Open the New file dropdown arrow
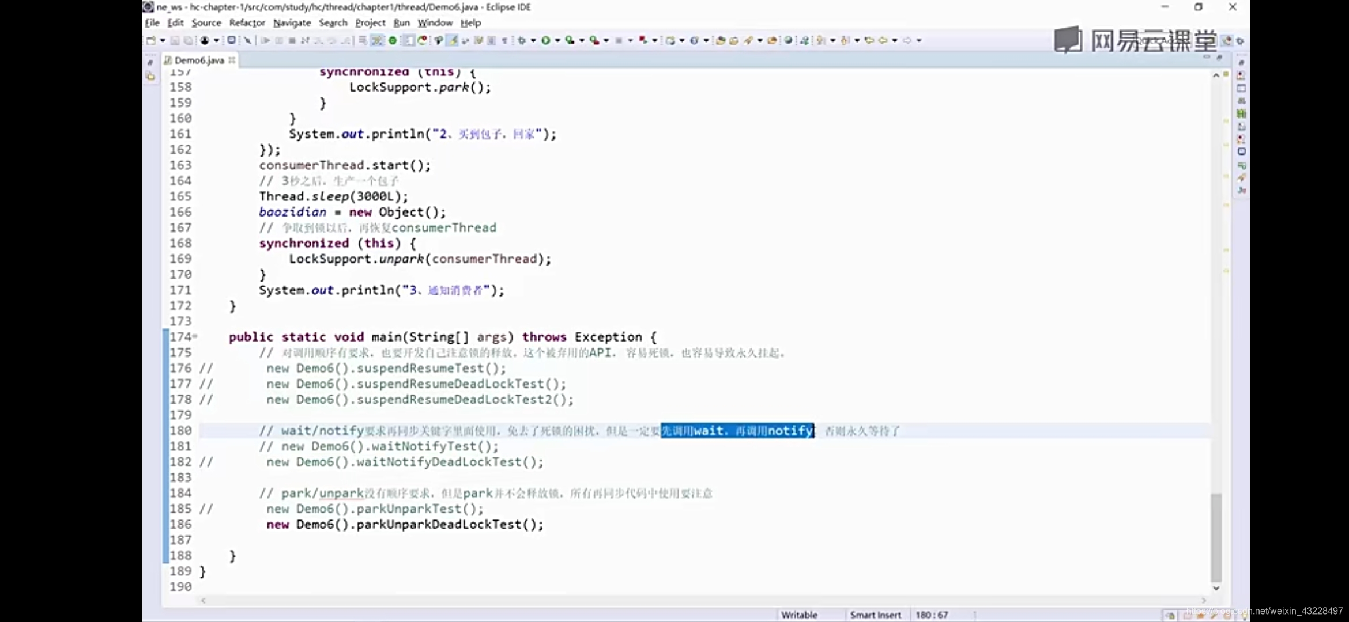 (163, 40)
